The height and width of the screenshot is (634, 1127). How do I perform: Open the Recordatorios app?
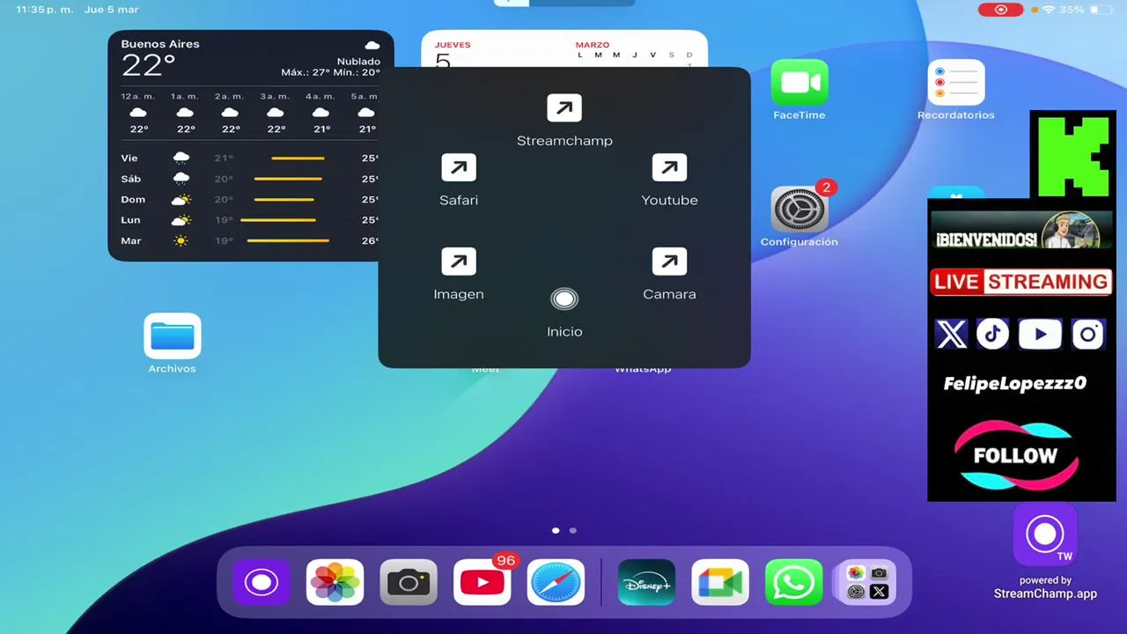(956, 90)
